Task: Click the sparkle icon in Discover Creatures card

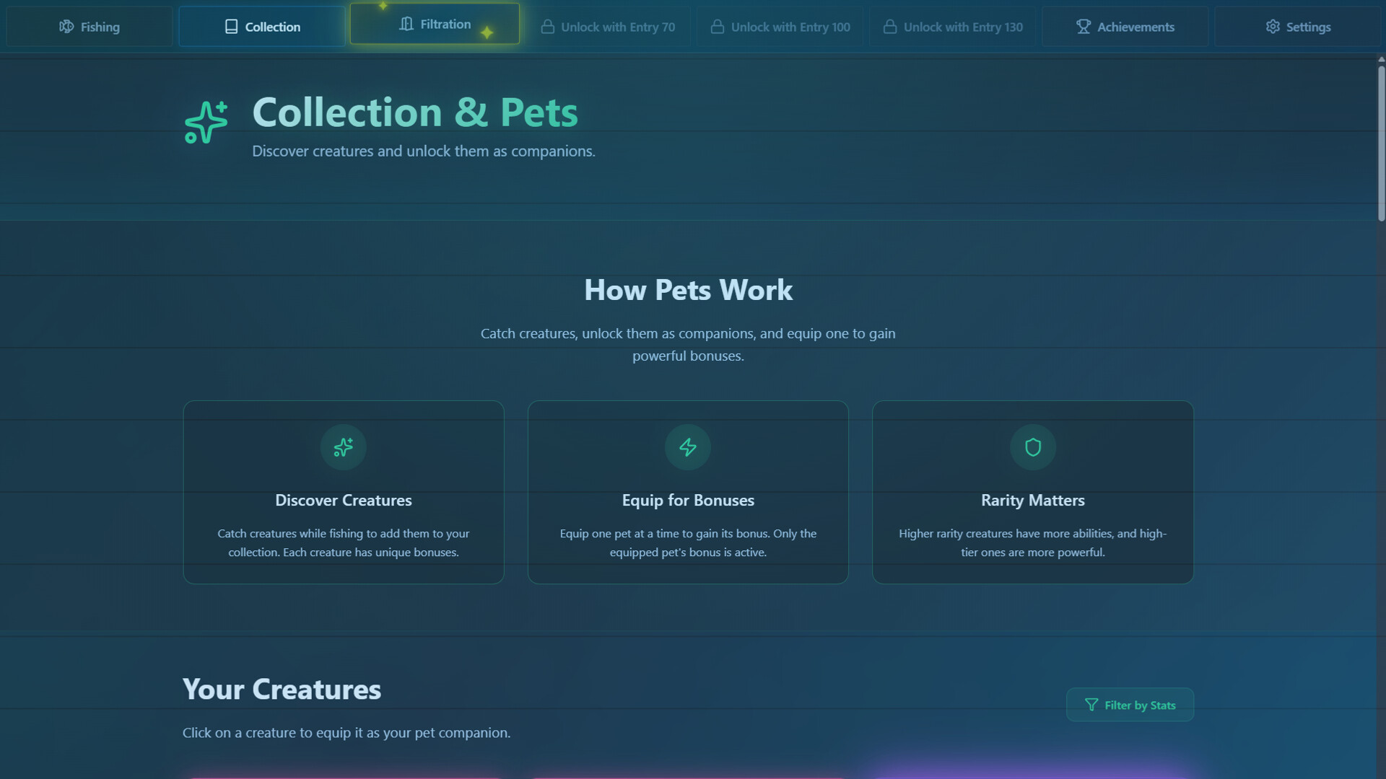Action: (x=343, y=447)
